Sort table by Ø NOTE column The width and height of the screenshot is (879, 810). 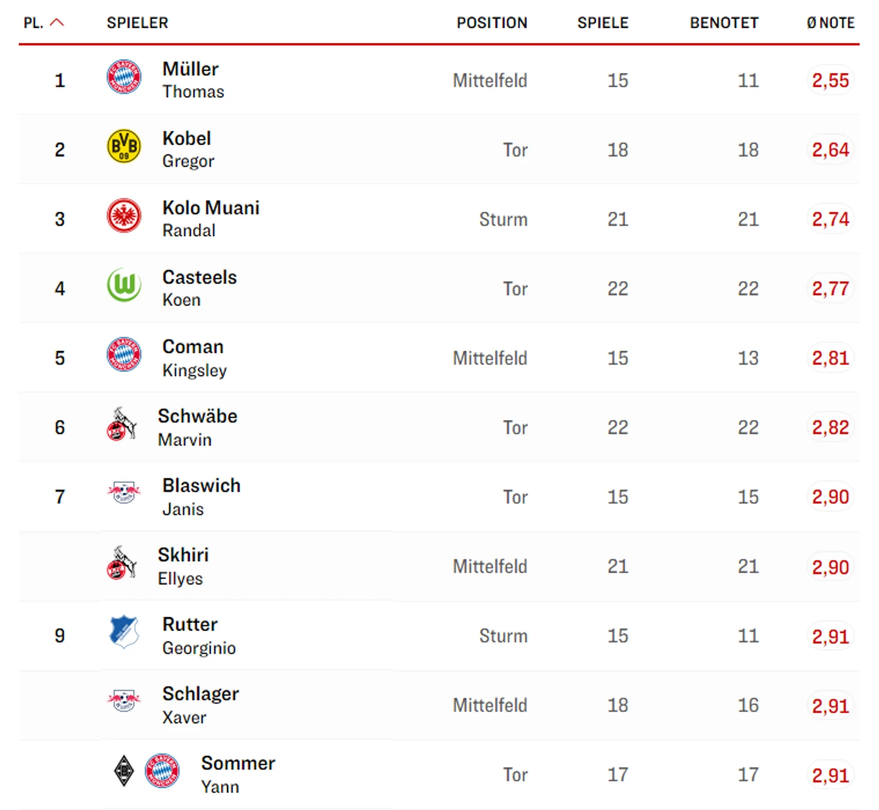click(830, 23)
